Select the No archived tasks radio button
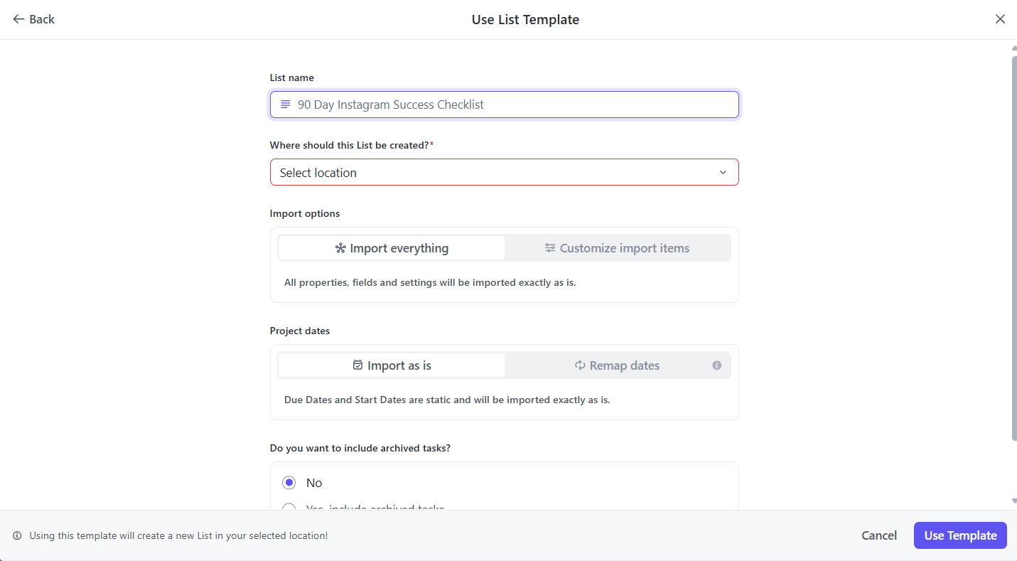Viewport: 1017px width, 561px height. click(x=289, y=483)
